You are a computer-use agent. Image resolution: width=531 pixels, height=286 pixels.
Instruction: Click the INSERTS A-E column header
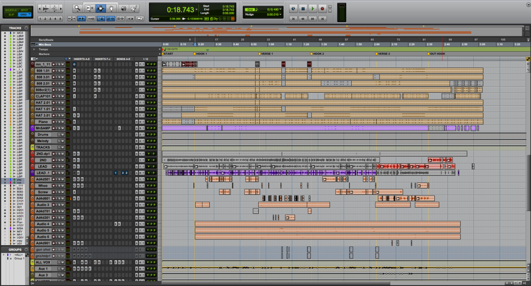point(82,59)
